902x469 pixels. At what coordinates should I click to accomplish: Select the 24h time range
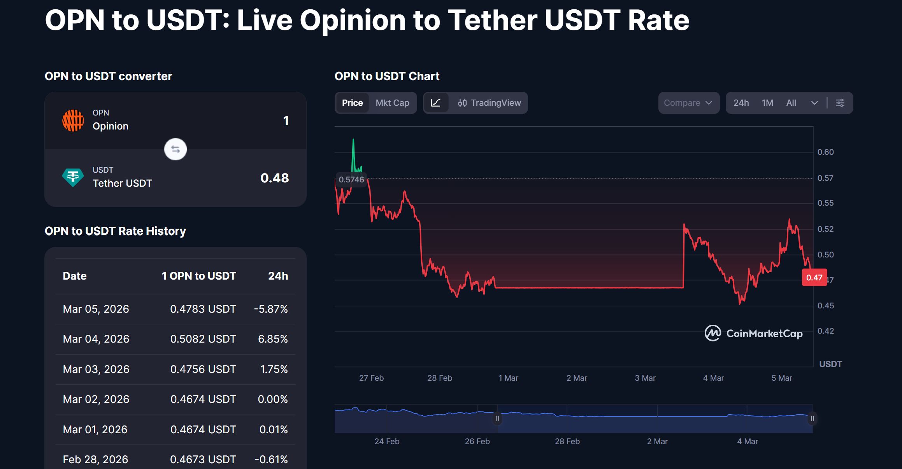(741, 103)
